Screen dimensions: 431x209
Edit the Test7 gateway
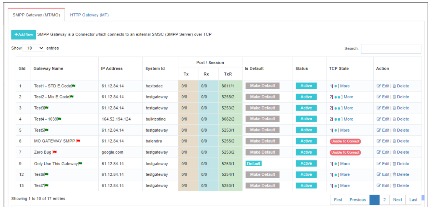coord(383,186)
